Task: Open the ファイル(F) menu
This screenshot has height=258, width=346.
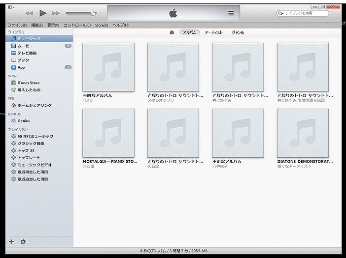Action: point(17,25)
